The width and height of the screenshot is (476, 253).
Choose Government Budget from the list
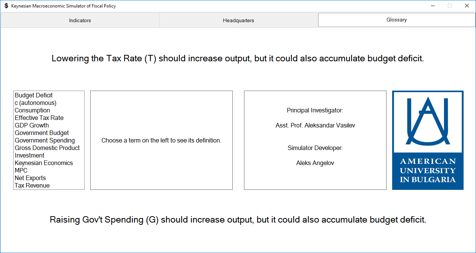click(42, 133)
